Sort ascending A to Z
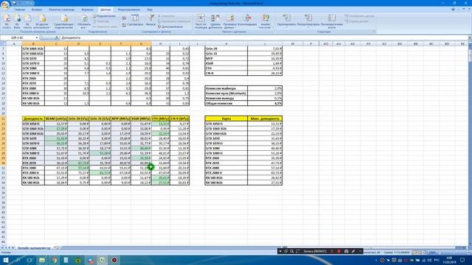 coord(124,18)
